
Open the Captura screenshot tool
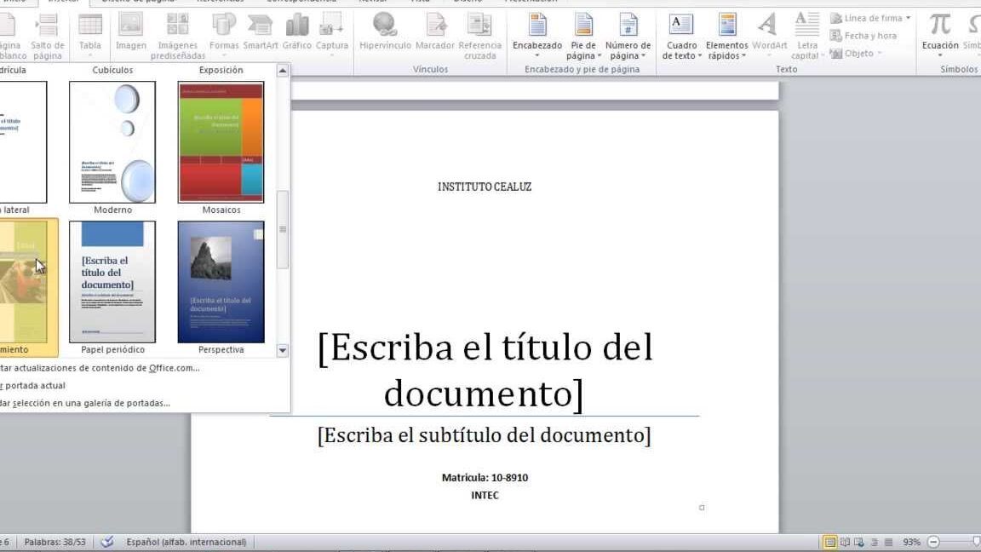click(x=331, y=35)
